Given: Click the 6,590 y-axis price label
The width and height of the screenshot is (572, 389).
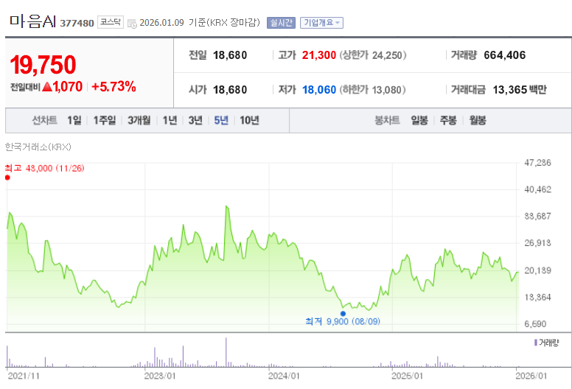Looking at the screenshot, I should [x=536, y=324].
